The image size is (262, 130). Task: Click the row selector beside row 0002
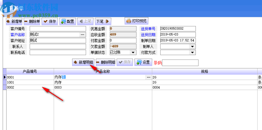point(5,87)
